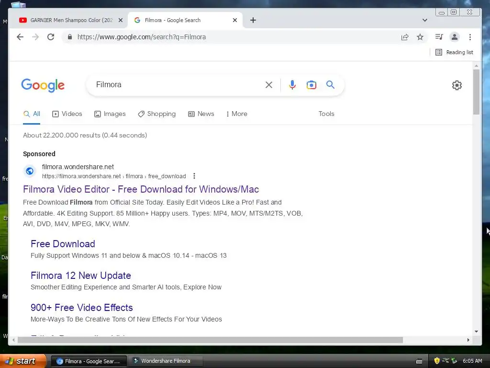Submit search with magnifier icon
490x368 pixels.
[x=330, y=84]
